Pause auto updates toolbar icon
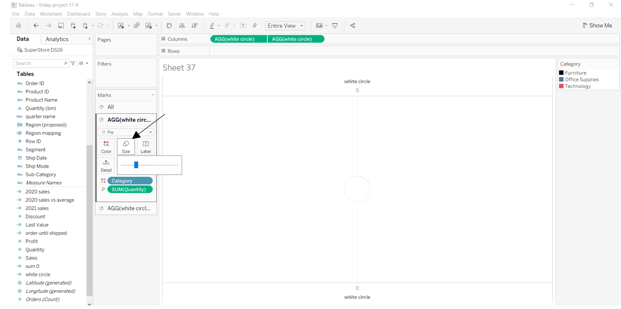Viewport: 621px width, 309px height. (x=85, y=25)
